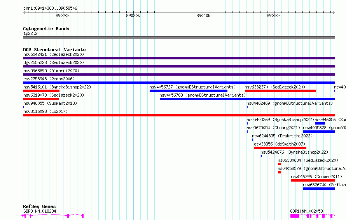Screen dimensions: 346x220
Task: Select the nsv6326740 blue variant bar
Action: coord(319,189)
